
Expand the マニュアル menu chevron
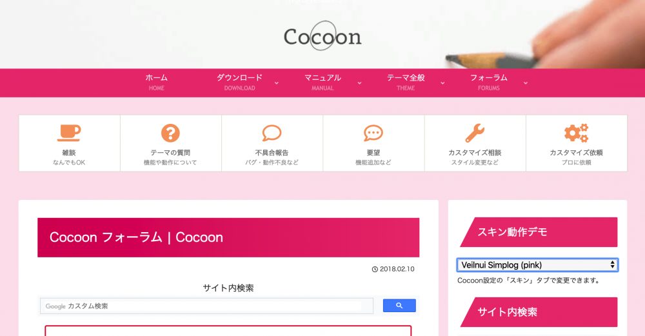coord(359,83)
